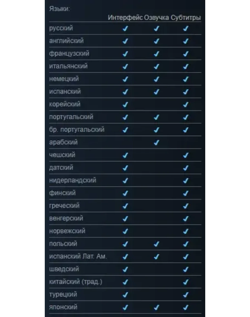
Task: Click the Turkish subtitles checkmark
Action: click(x=186, y=295)
